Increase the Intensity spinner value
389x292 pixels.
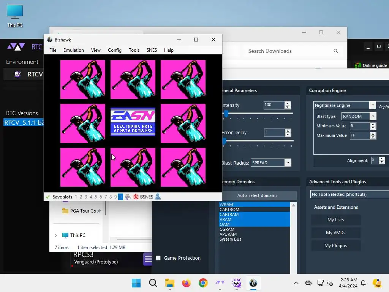(x=288, y=103)
